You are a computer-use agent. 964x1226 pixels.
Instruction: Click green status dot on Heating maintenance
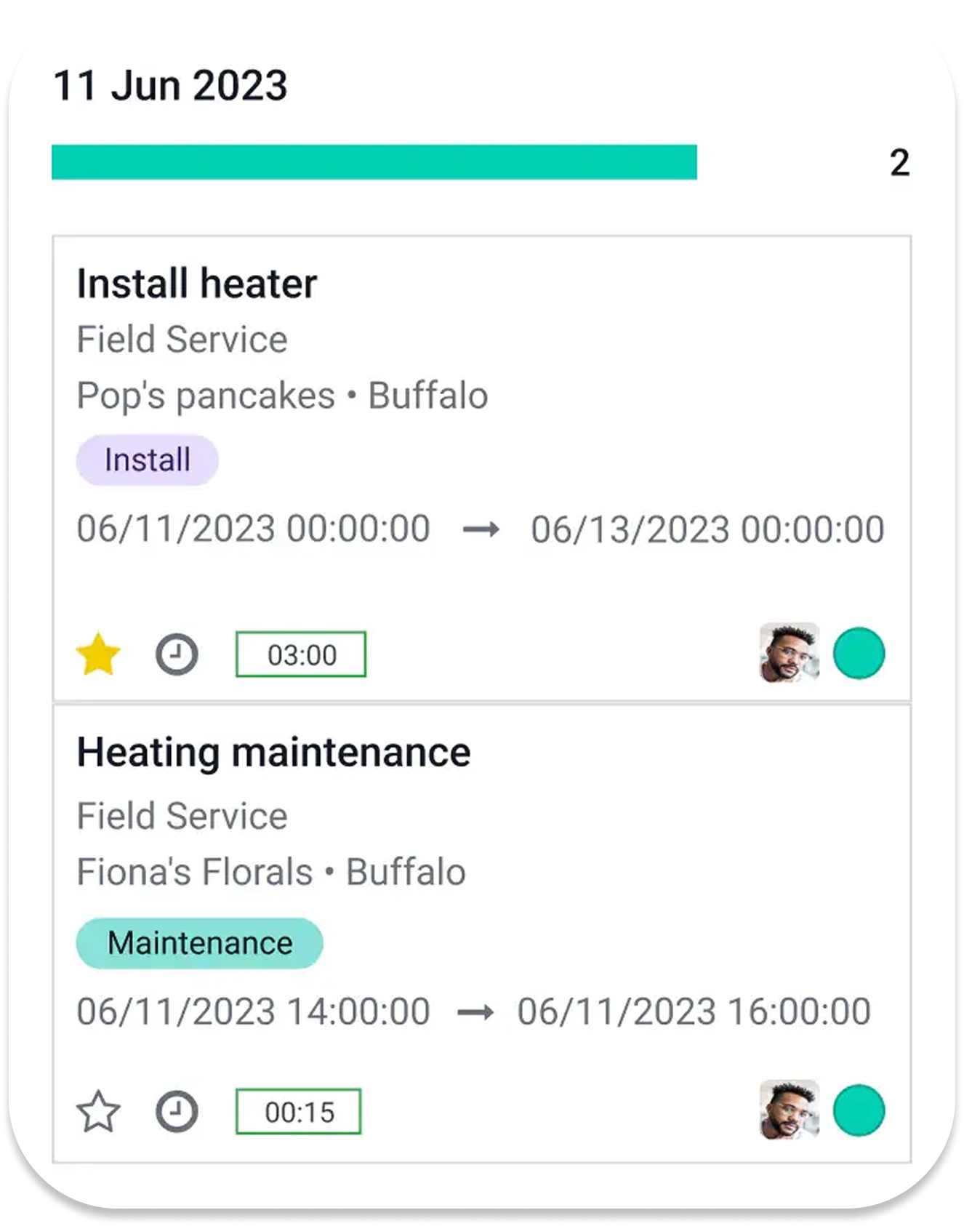(859, 1110)
